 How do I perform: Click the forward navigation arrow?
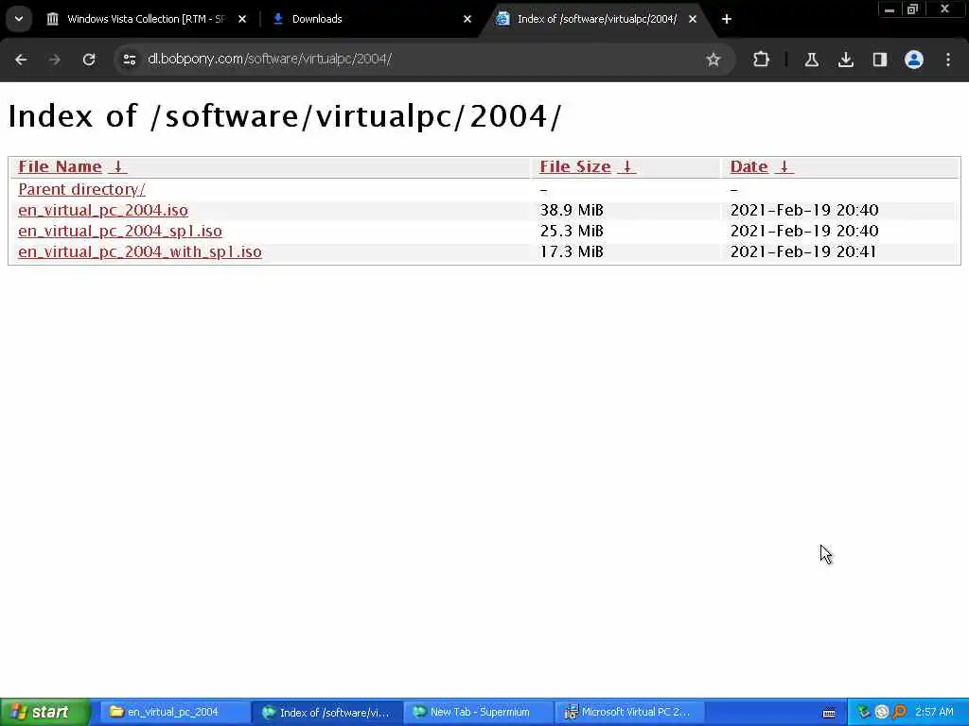55,60
